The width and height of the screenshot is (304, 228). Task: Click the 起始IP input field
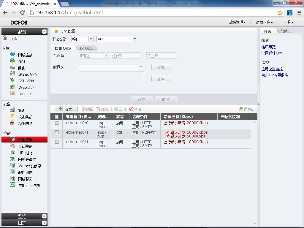(126, 56)
